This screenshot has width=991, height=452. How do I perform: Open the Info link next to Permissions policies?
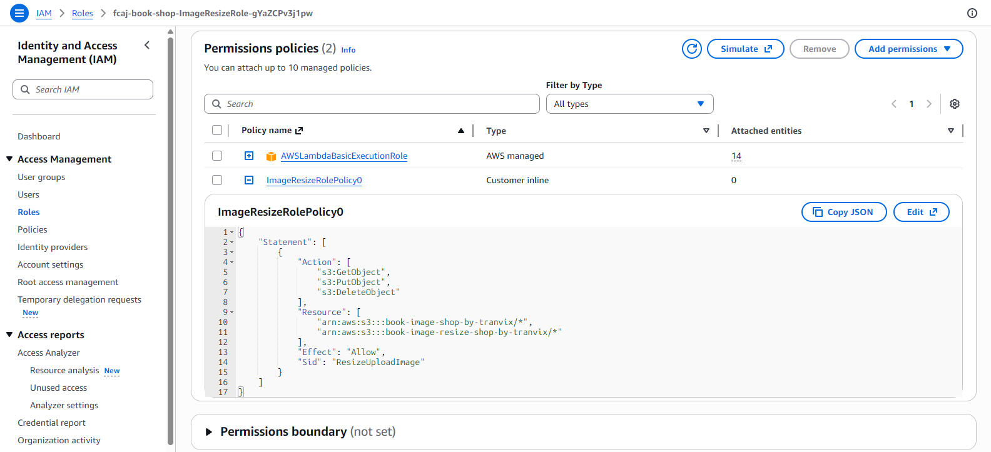(x=348, y=50)
